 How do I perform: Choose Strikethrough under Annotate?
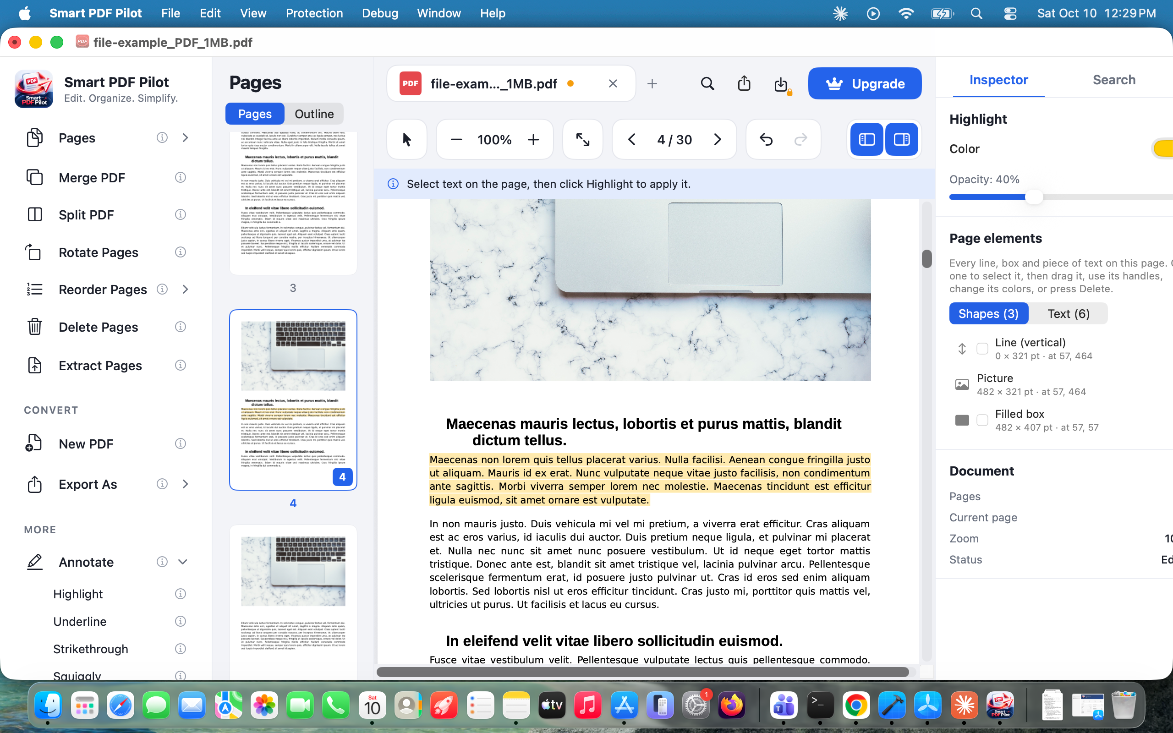click(x=91, y=649)
